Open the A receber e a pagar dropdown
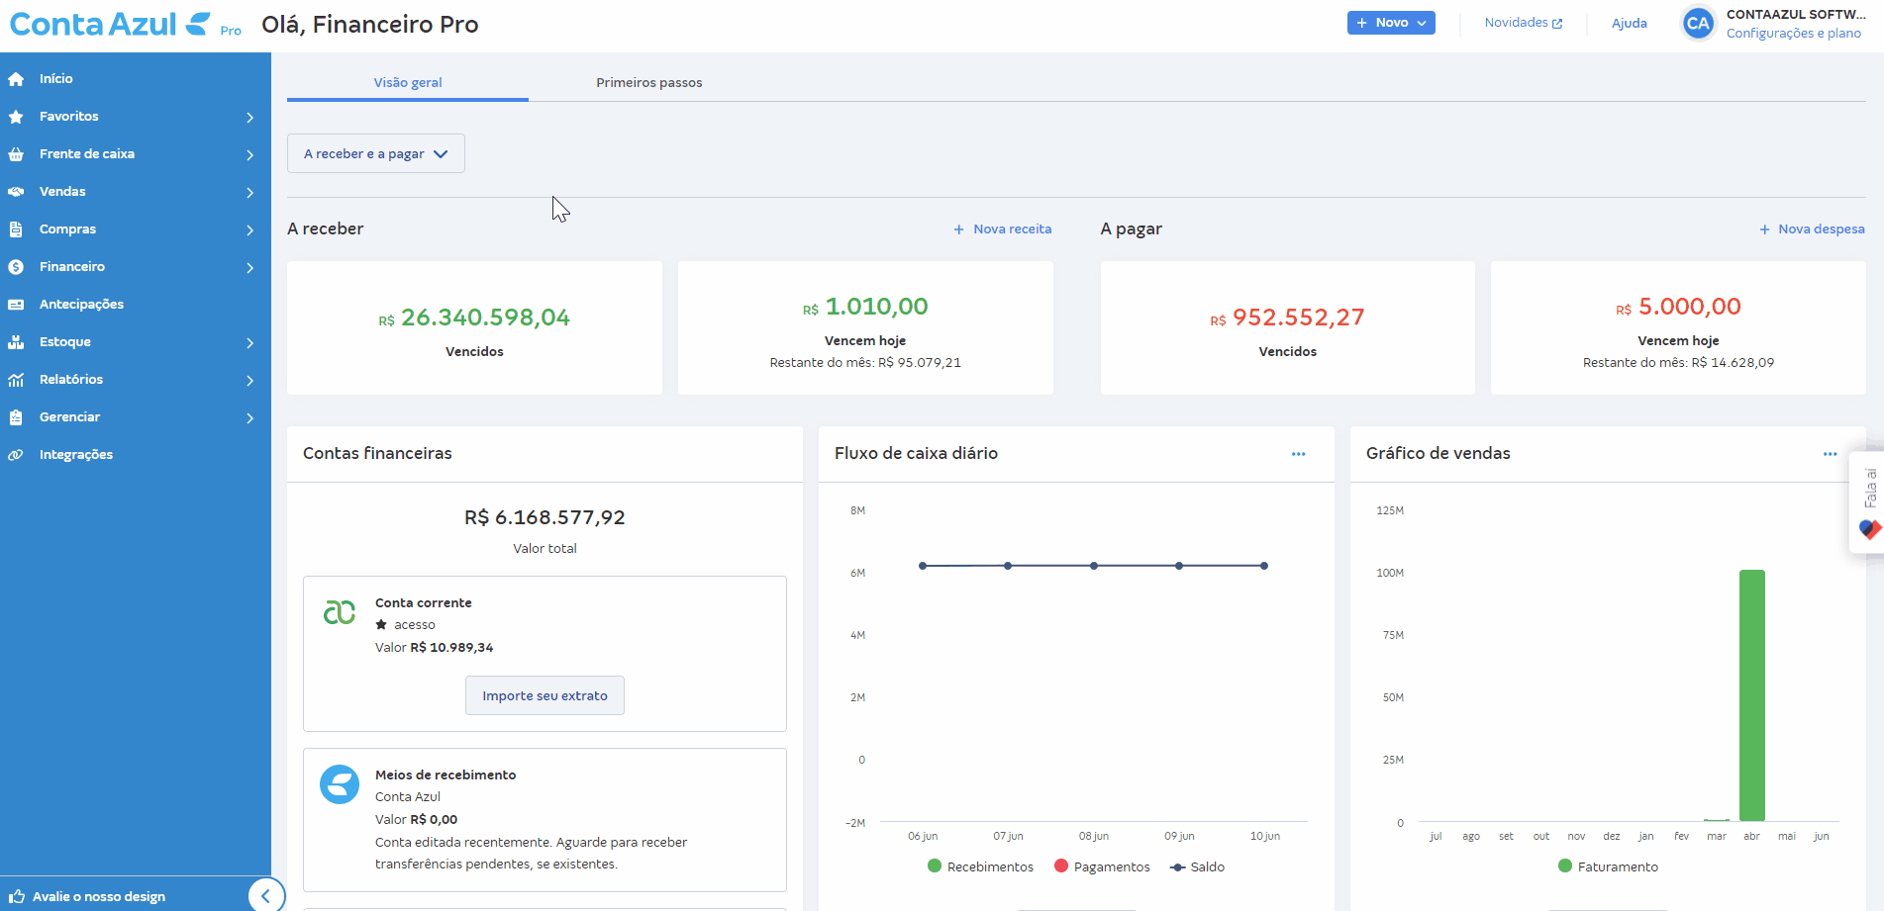 point(376,153)
